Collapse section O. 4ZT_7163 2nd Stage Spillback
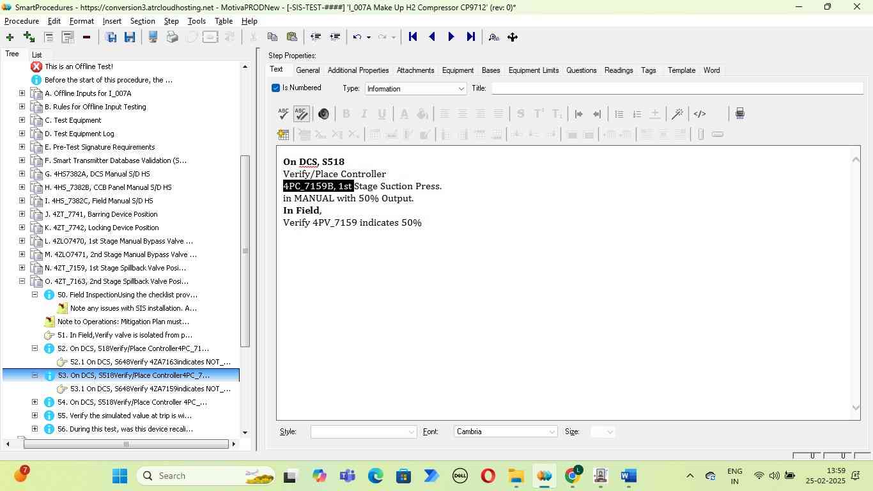Viewport: 873px width, 491px height. 22,281
